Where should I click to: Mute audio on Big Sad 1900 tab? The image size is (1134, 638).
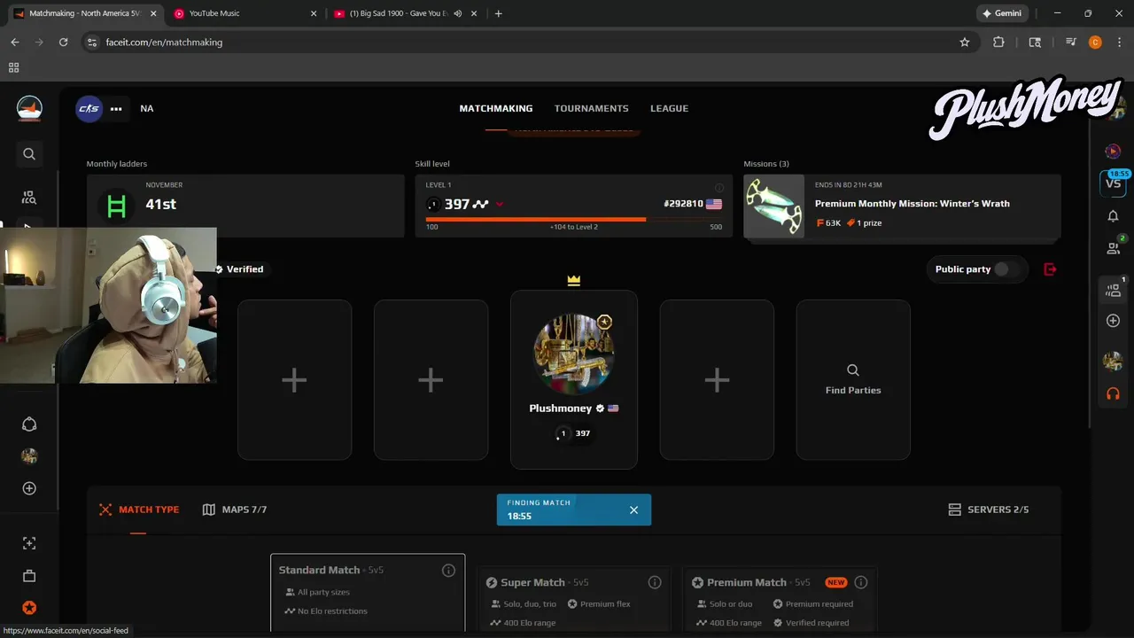(x=458, y=13)
